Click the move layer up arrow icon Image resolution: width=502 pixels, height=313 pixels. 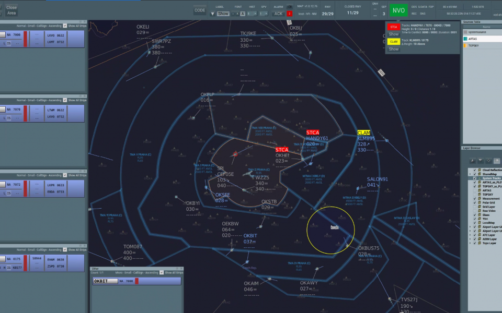pos(472,161)
